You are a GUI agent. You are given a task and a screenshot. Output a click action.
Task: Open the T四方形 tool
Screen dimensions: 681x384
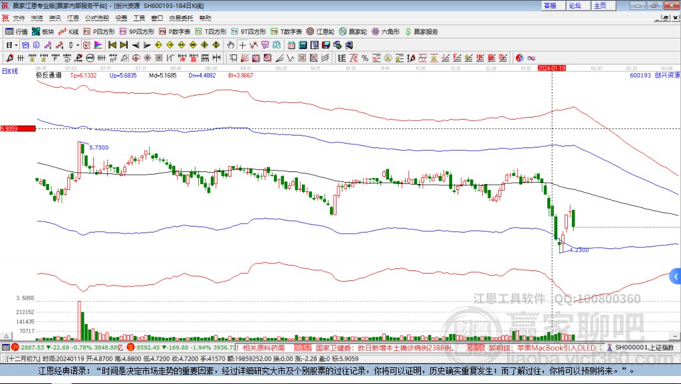tap(211, 32)
